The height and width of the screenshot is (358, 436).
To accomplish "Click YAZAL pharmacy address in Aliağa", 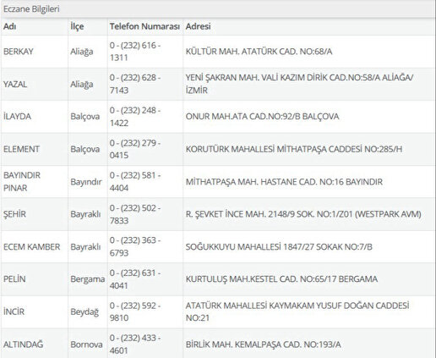I will (x=299, y=84).
